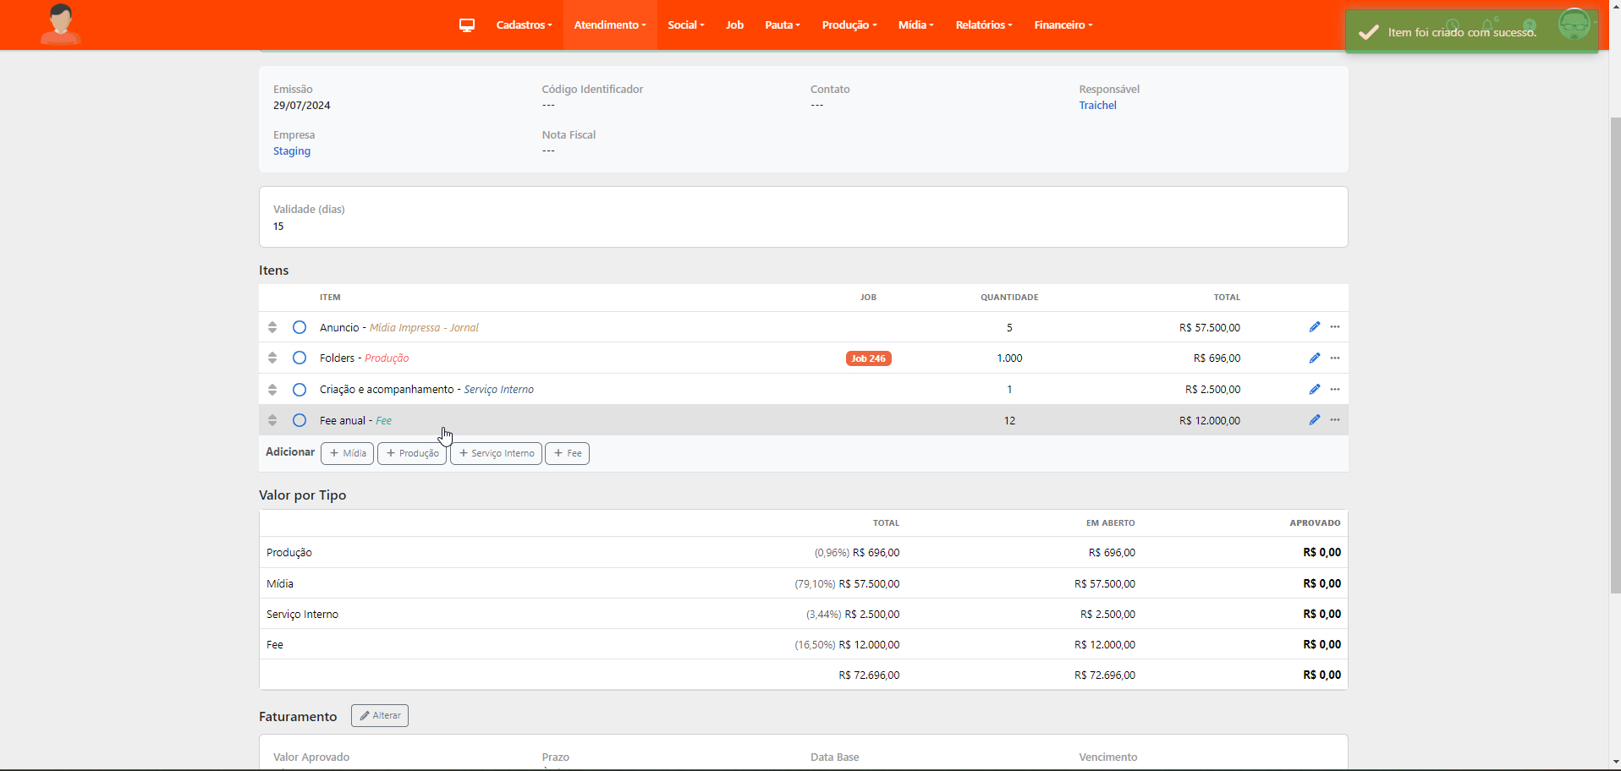Expand the Cadastros dropdown menu
1621x771 pixels.
(x=524, y=25)
